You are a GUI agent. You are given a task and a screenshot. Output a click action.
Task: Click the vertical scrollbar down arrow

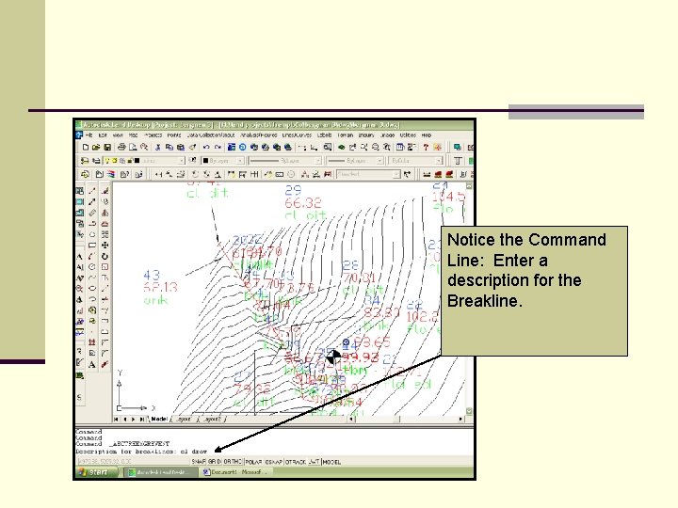click(x=469, y=411)
